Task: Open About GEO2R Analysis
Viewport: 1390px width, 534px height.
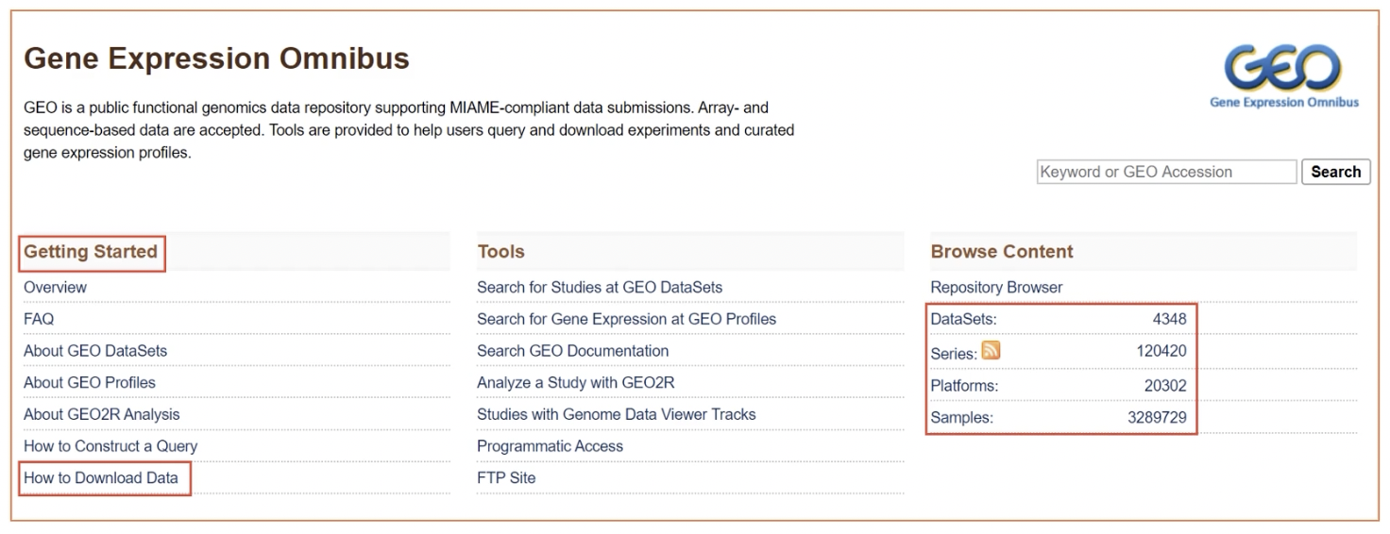Action: [101, 414]
